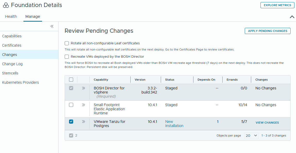The image size is (296, 153).
Task: Click the EXPLORE METRICS button
Action: tap(277, 5)
